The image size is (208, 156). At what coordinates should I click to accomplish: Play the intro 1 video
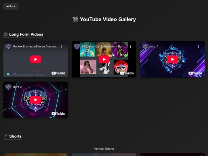click(x=173, y=59)
